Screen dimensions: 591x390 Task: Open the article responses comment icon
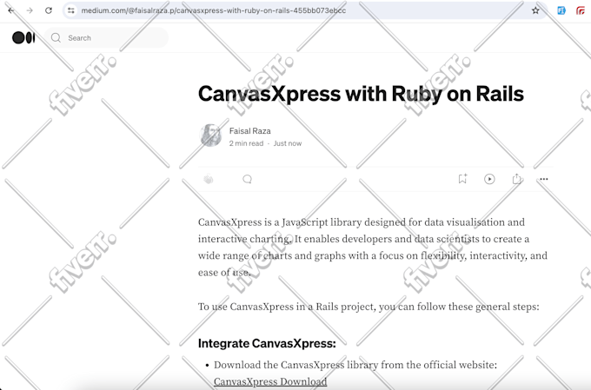(247, 179)
